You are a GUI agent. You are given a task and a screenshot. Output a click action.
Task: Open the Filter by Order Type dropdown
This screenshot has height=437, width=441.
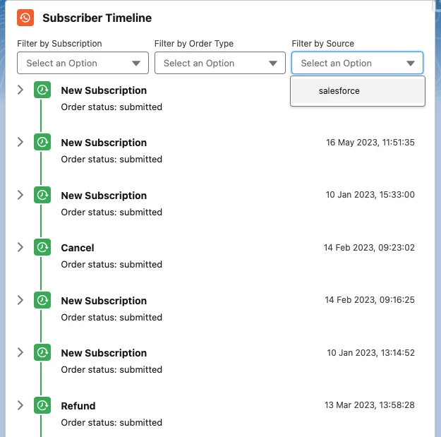pos(220,63)
